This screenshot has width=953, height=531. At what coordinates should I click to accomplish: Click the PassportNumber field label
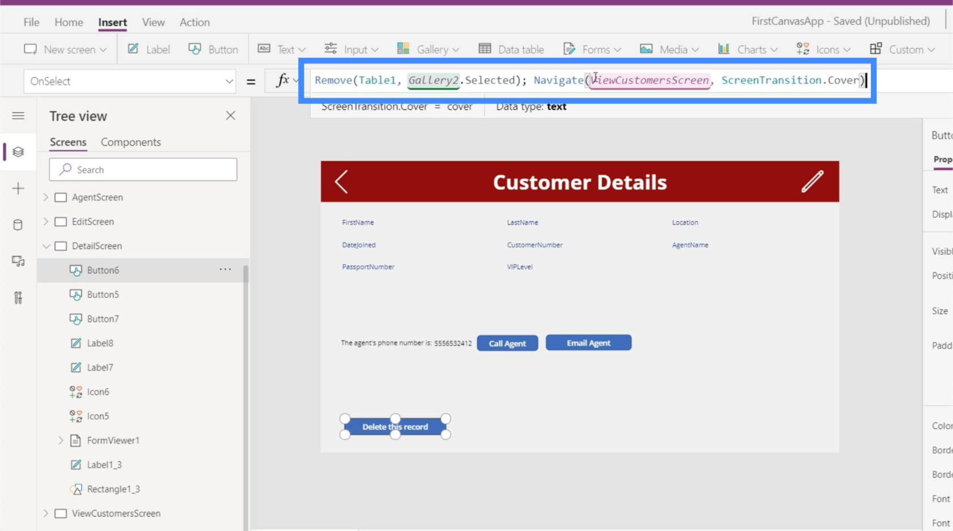coord(368,267)
